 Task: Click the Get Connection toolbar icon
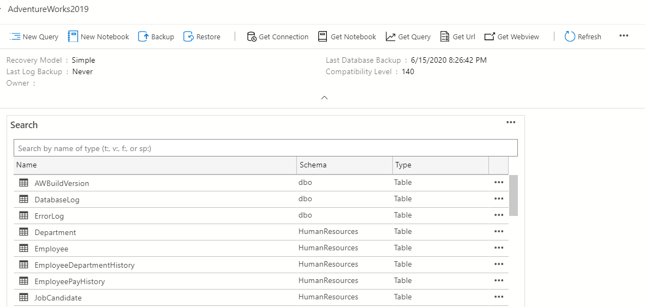coord(252,37)
